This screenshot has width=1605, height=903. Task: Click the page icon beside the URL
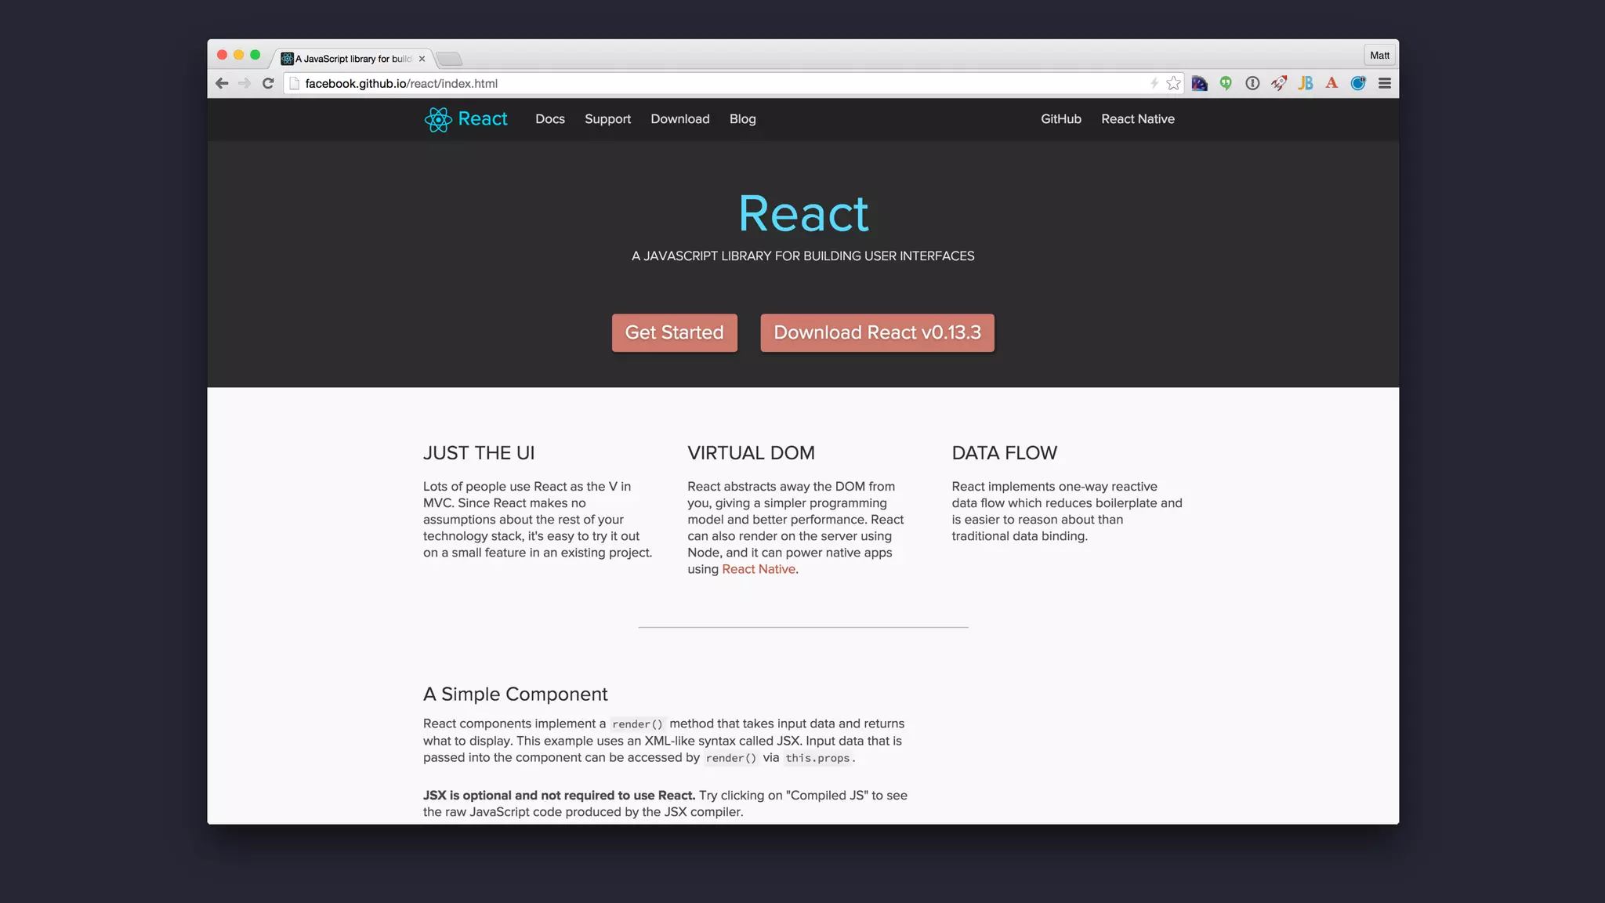295,83
